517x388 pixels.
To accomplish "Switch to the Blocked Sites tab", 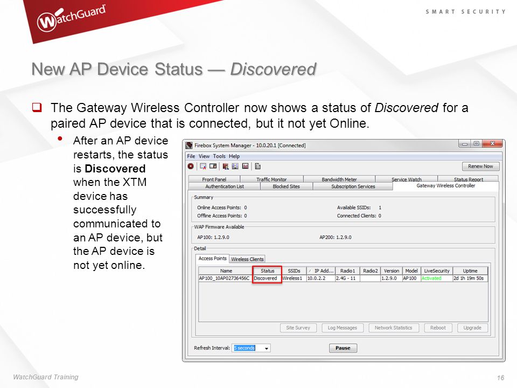I will 286,186.
